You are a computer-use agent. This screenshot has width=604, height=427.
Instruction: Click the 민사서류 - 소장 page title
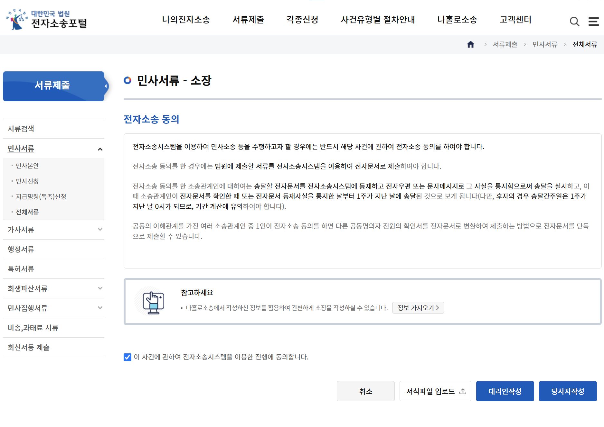point(174,80)
